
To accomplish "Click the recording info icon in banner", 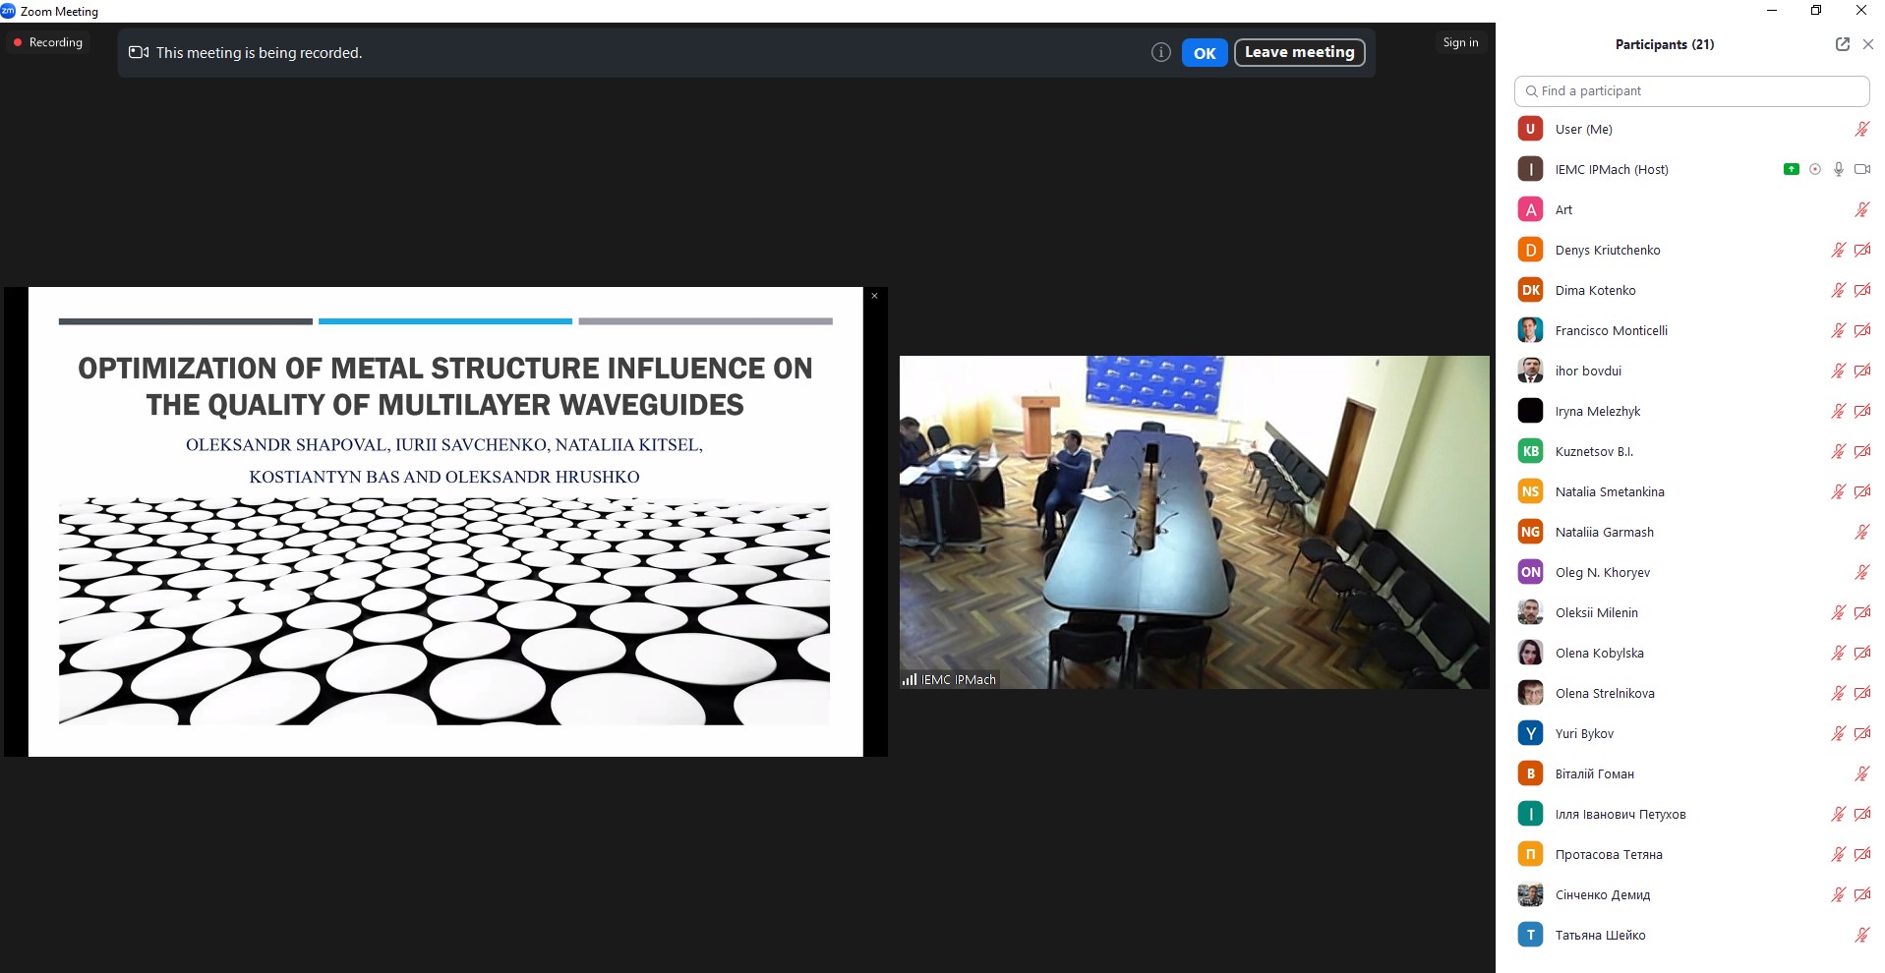I will [1160, 53].
